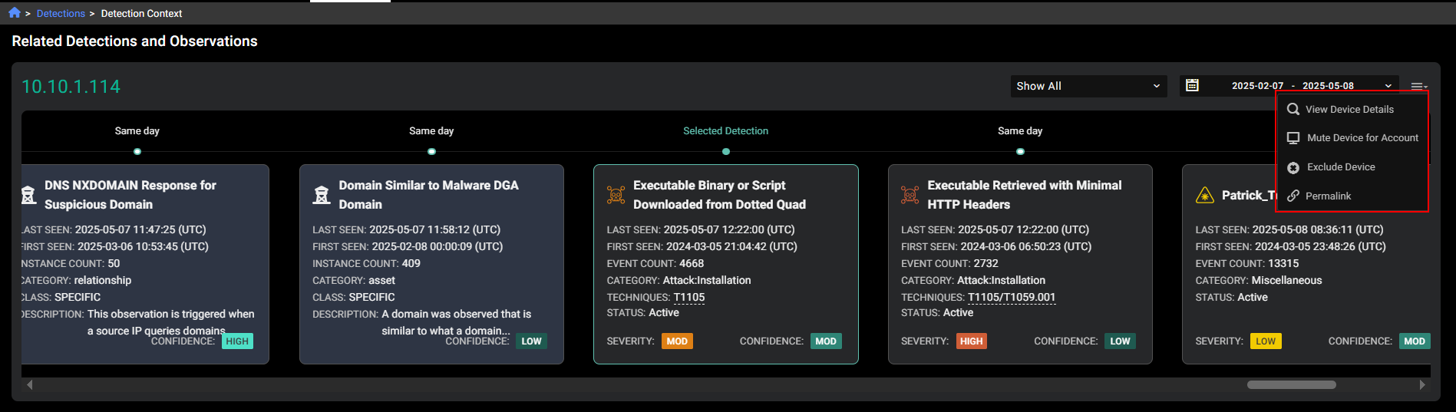The image size is (1456, 412).
Task: Click the monitor icon for Mute Device
Action: point(1293,138)
